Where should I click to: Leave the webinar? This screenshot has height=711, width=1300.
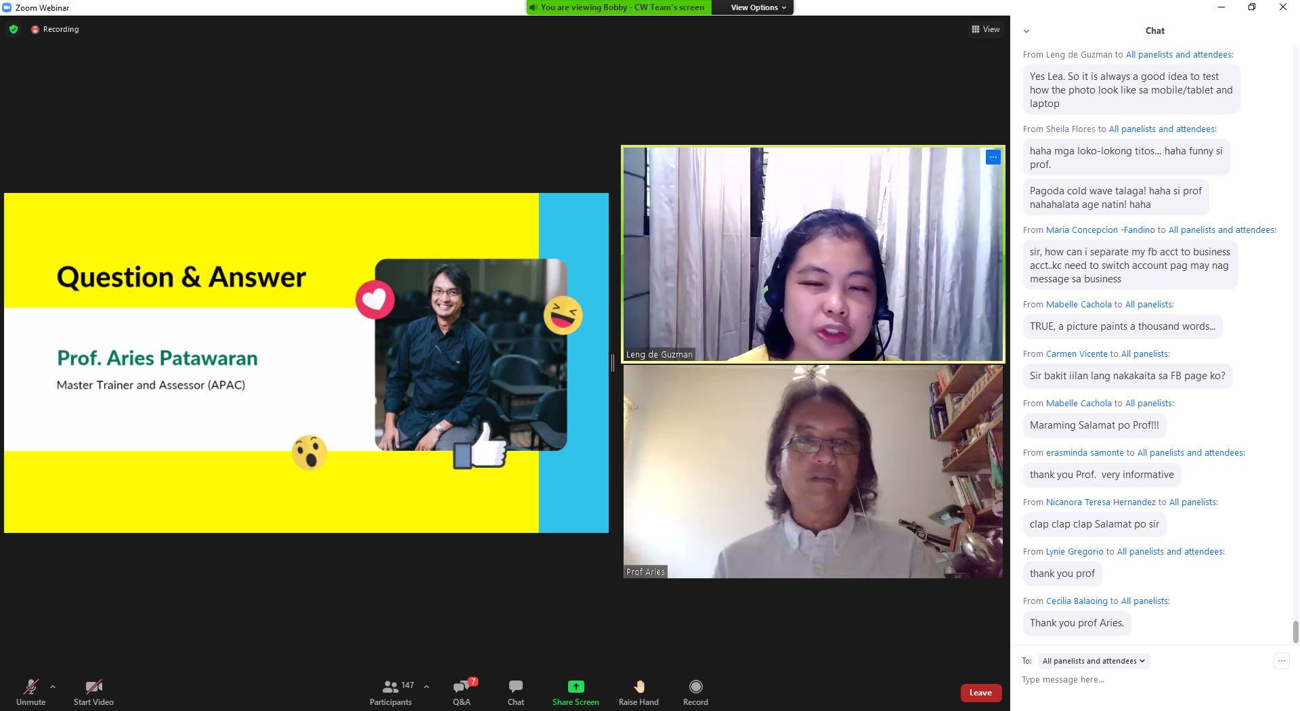[x=980, y=693]
